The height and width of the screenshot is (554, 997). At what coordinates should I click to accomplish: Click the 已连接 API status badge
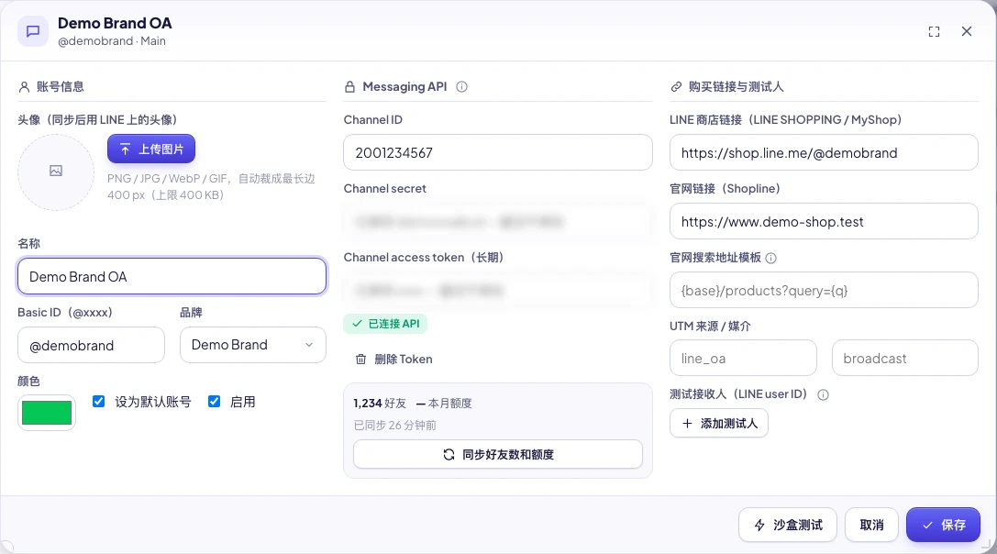click(x=385, y=324)
